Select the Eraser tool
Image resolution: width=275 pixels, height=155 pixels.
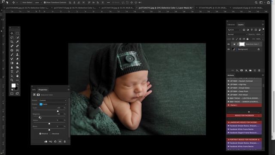tap(17, 59)
